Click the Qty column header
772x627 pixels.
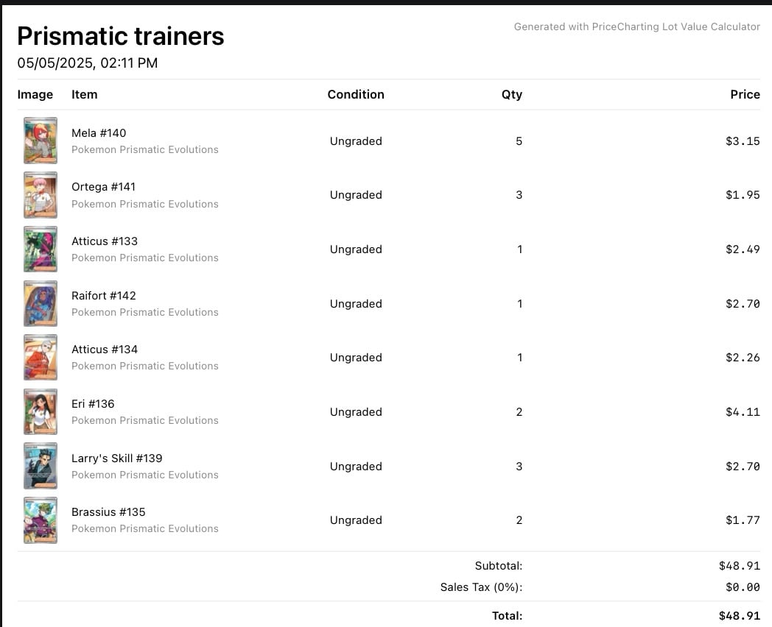[511, 94]
